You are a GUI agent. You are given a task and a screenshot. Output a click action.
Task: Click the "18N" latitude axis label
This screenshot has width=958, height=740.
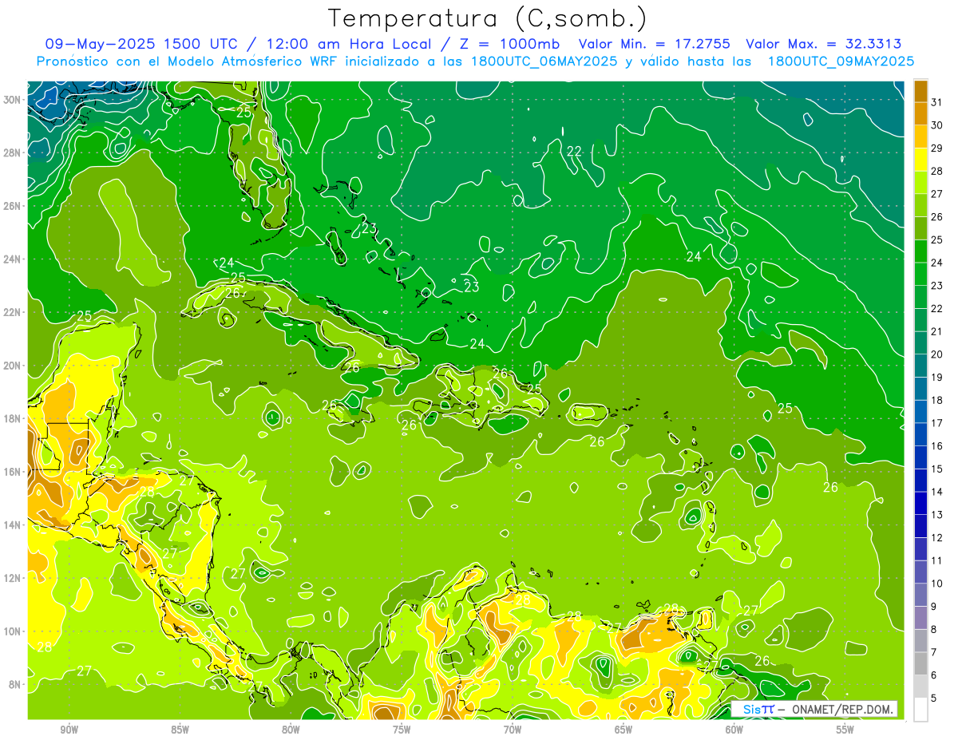point(12,418)
